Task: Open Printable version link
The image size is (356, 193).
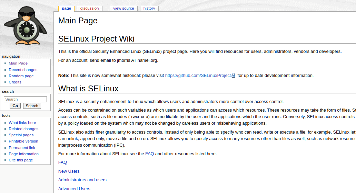Action: point(23,141)
